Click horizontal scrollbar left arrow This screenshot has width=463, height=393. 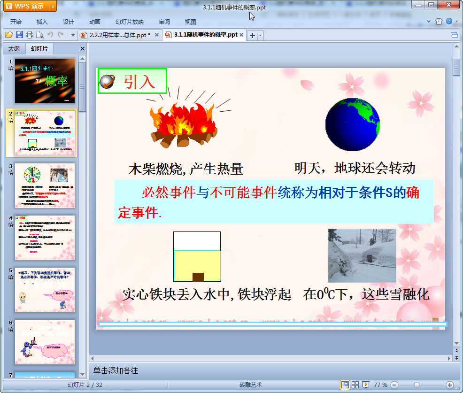pyautogui.click(x=93, y=358)
